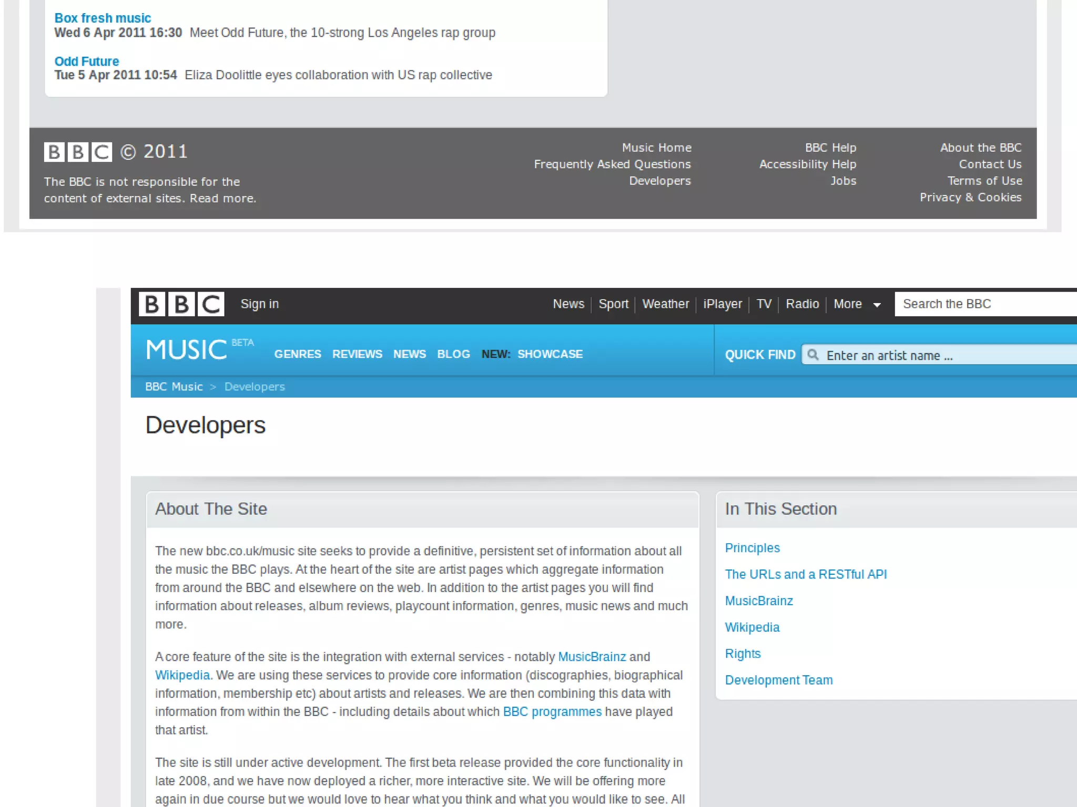
Task: Click Terms of Use in the footer
Action: 985,181
